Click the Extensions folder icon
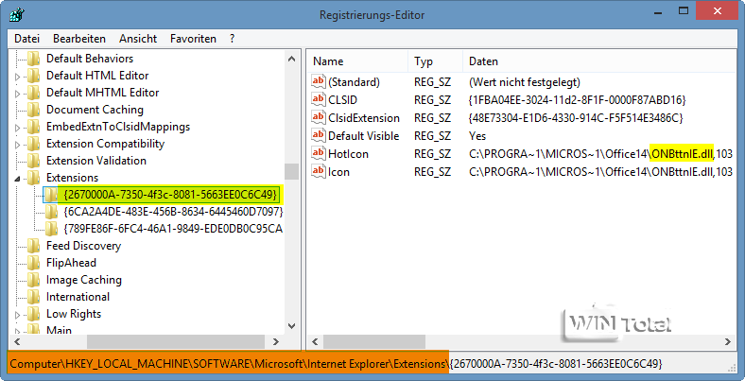The image size is (745, 381). (33, 178)
